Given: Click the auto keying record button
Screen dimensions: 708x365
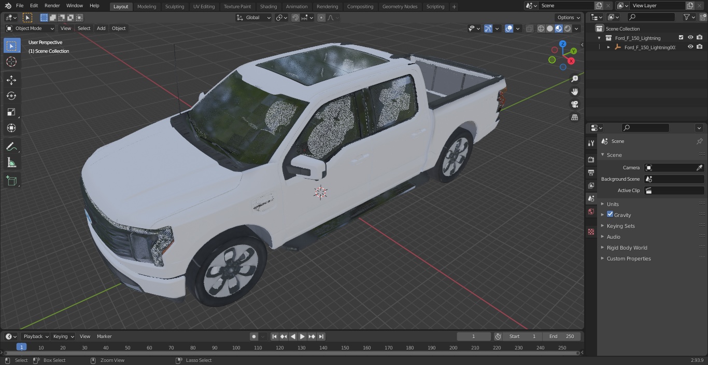Looking at the screenshot, I should (254, 337).
